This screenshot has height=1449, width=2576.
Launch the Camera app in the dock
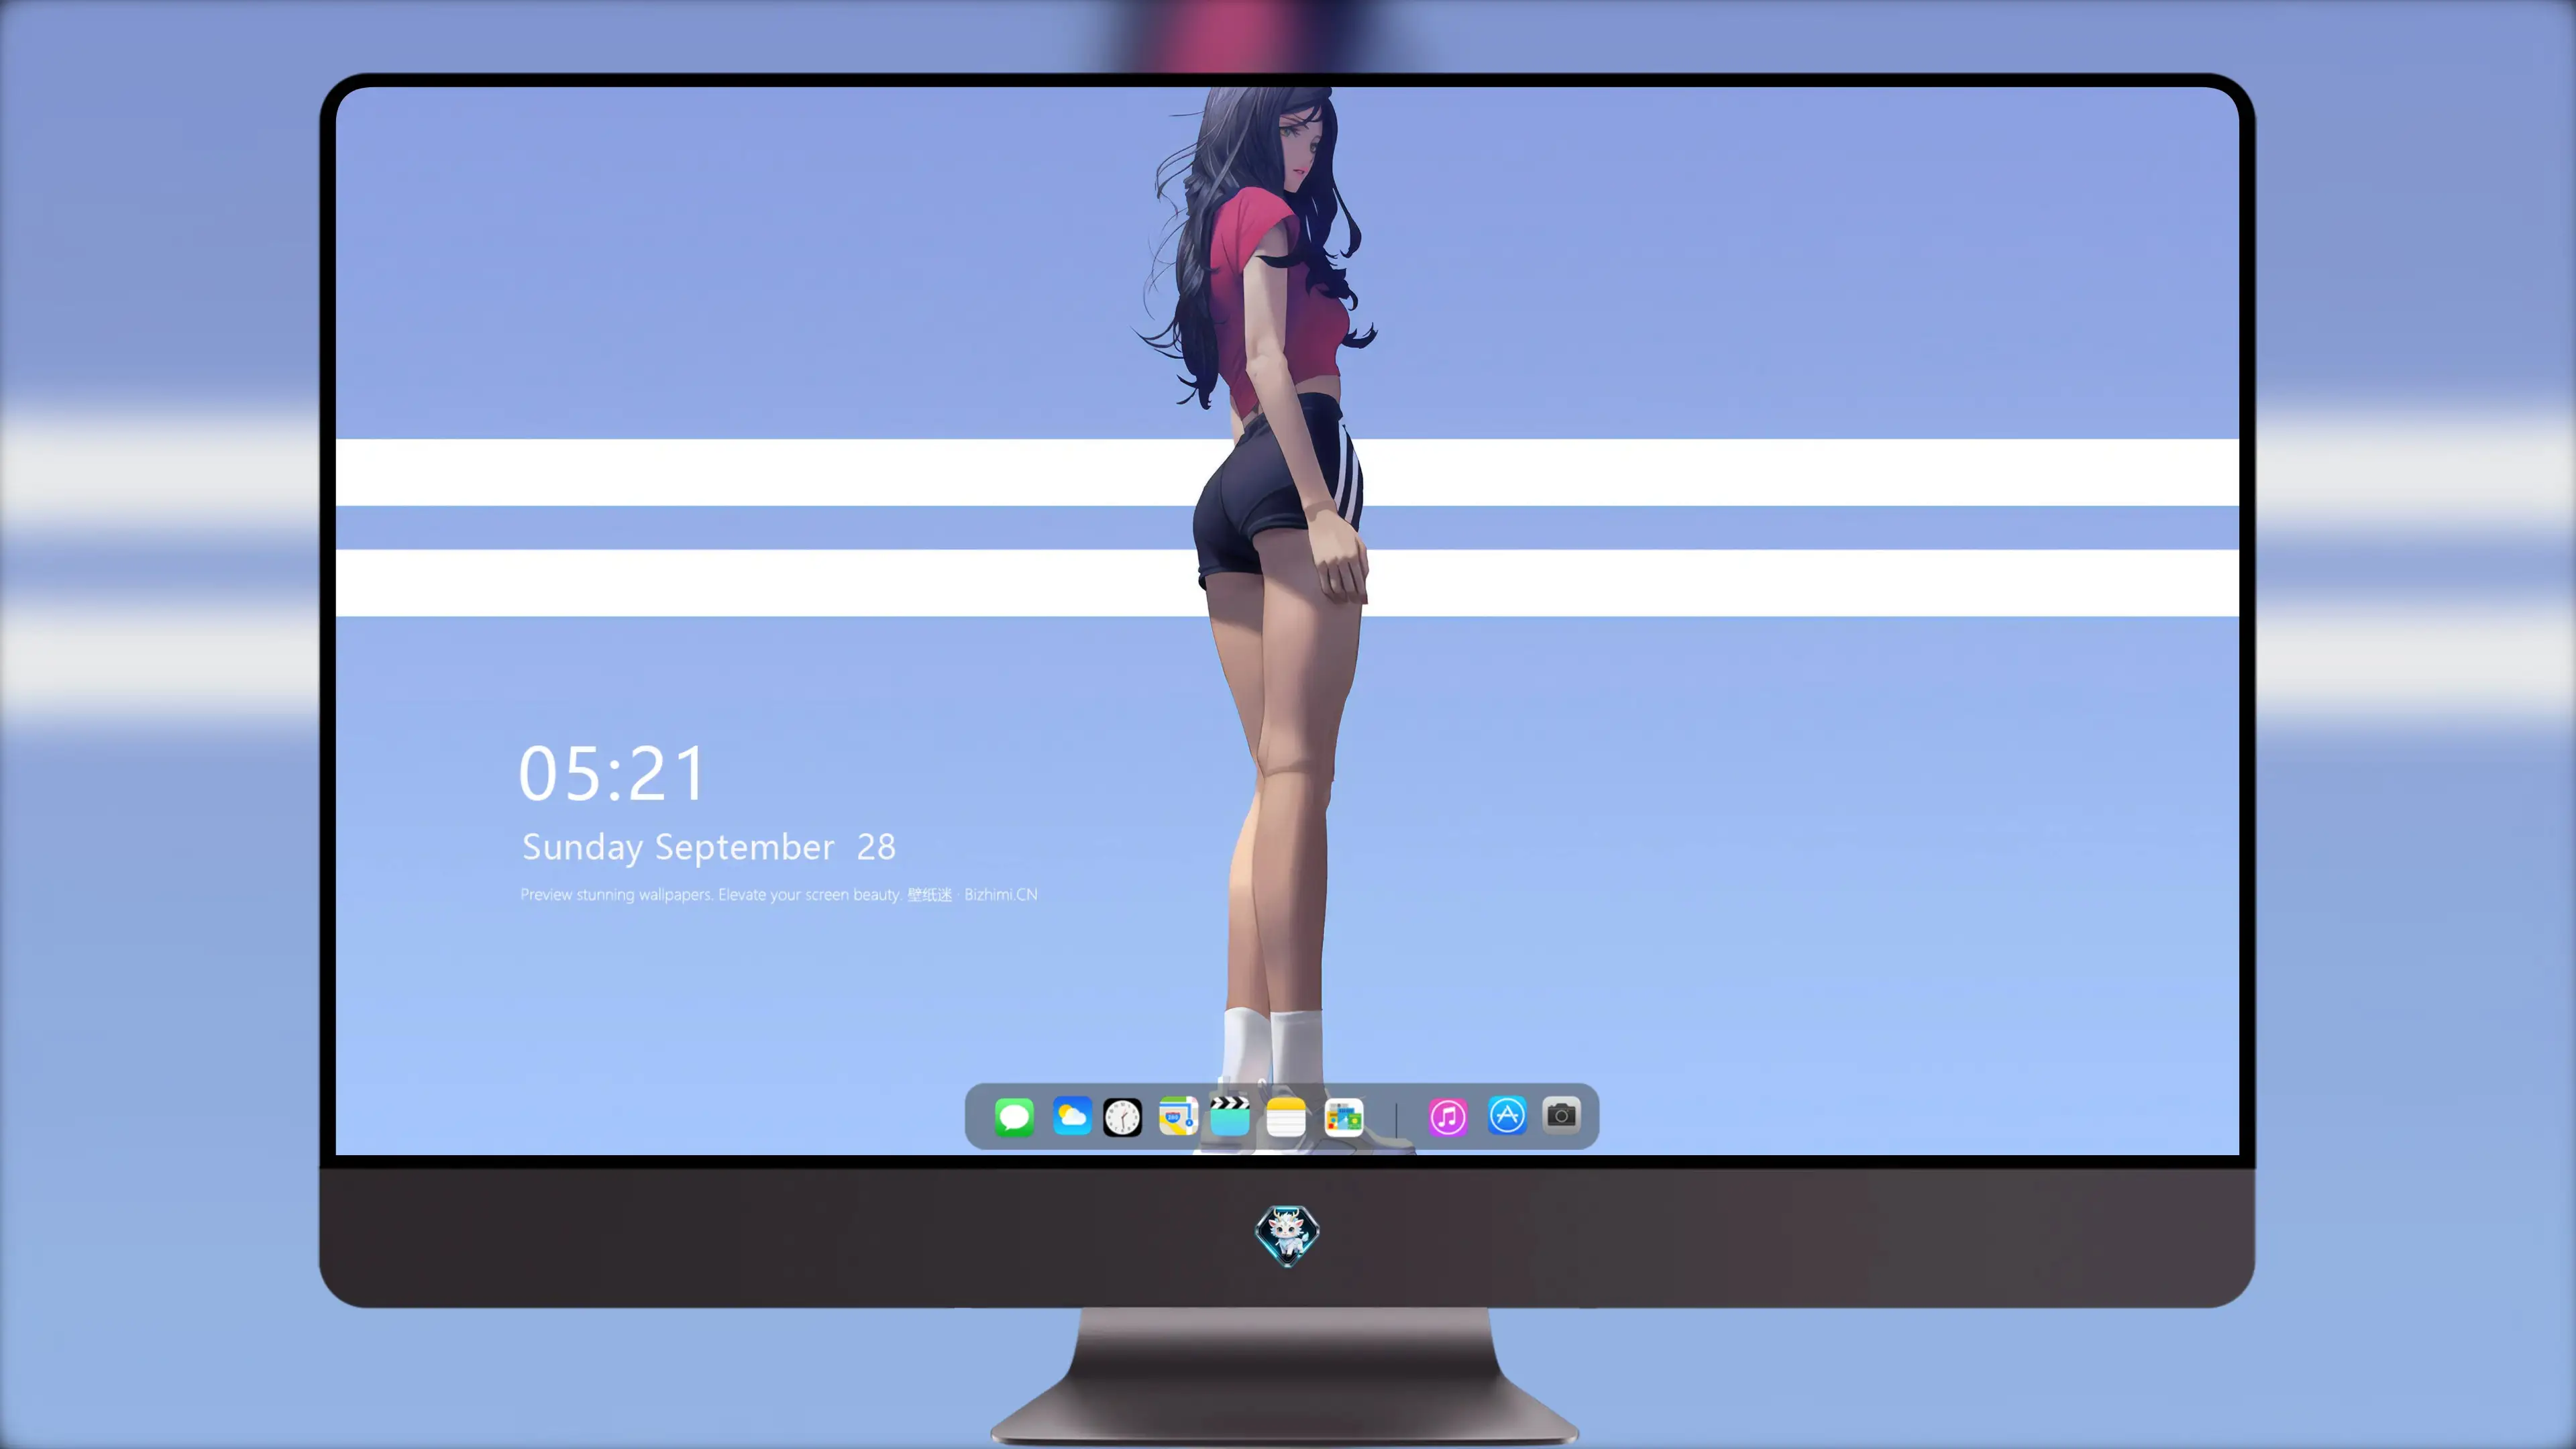[x=1561, y=1114]
